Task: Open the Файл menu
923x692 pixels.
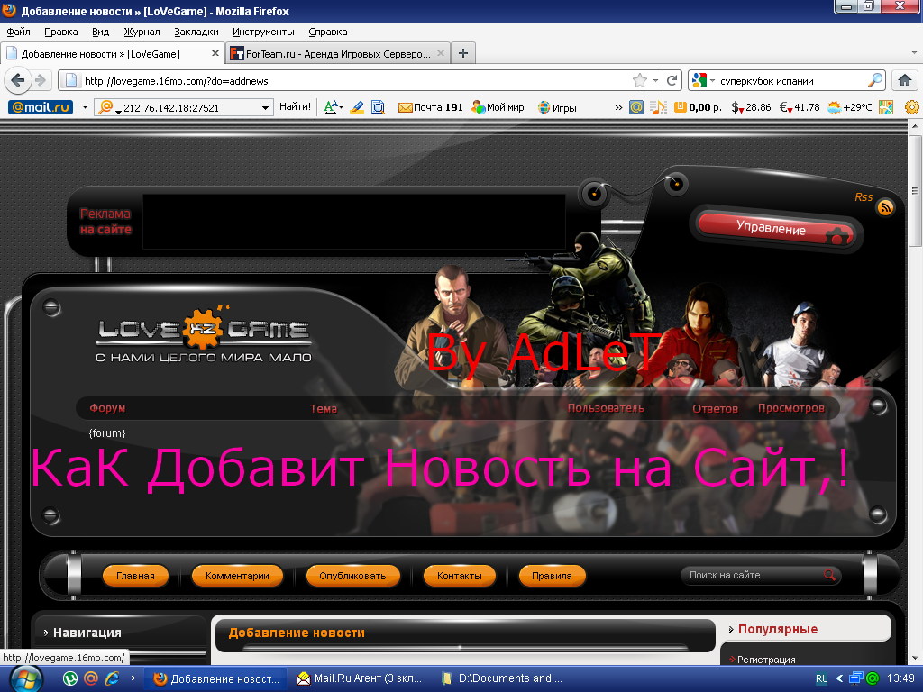Action: click(x=18, y=32)
